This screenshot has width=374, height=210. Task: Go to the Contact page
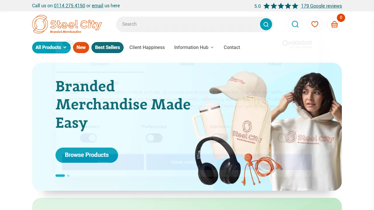(x=232, y=48)
